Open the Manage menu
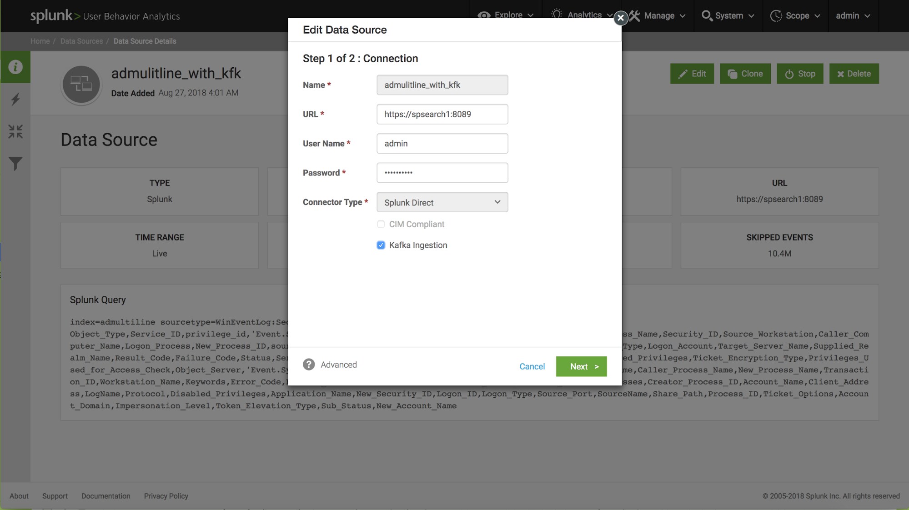The image size is (909, 510). pos(657,15)
